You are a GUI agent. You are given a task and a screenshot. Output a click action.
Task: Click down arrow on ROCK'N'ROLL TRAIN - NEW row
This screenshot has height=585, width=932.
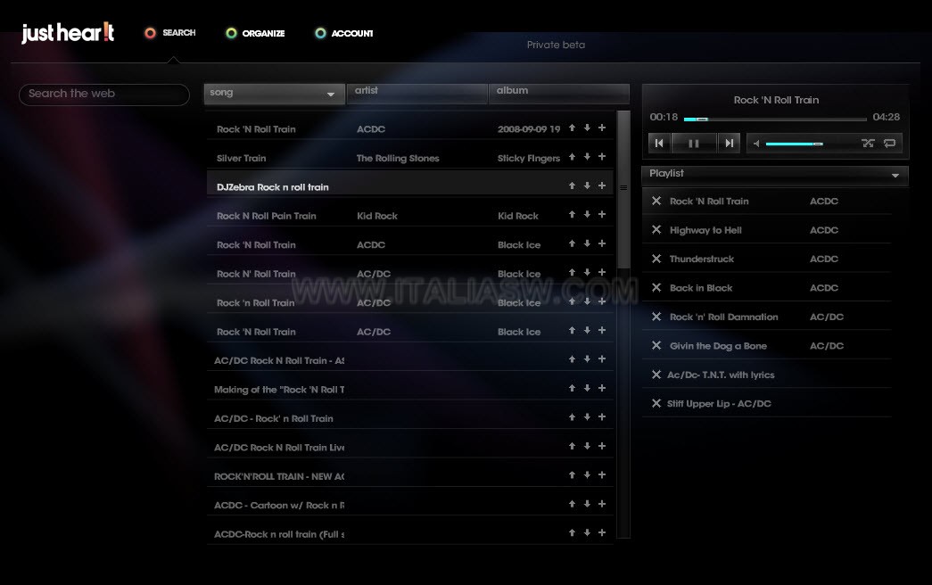pos(587,475)
